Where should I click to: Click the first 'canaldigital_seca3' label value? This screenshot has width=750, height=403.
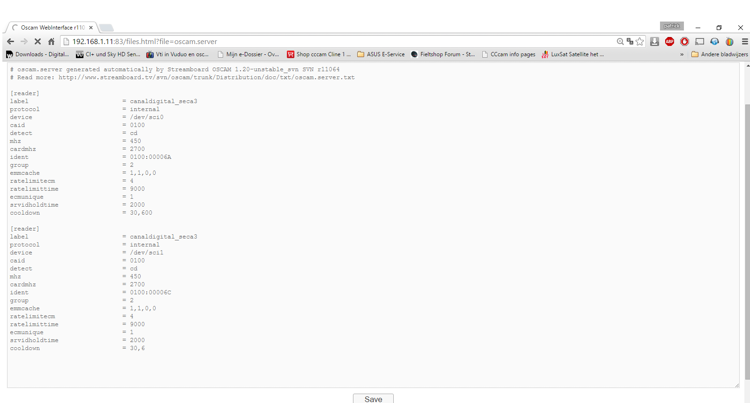coord(164,101)
